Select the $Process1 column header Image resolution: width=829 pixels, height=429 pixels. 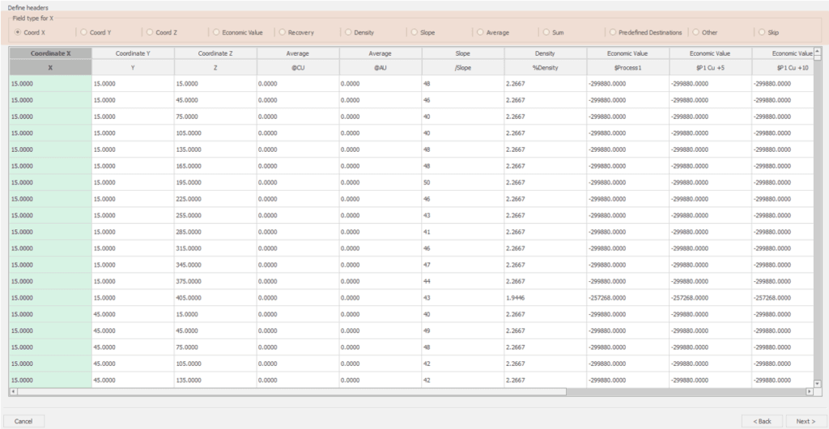coord(627,68)
